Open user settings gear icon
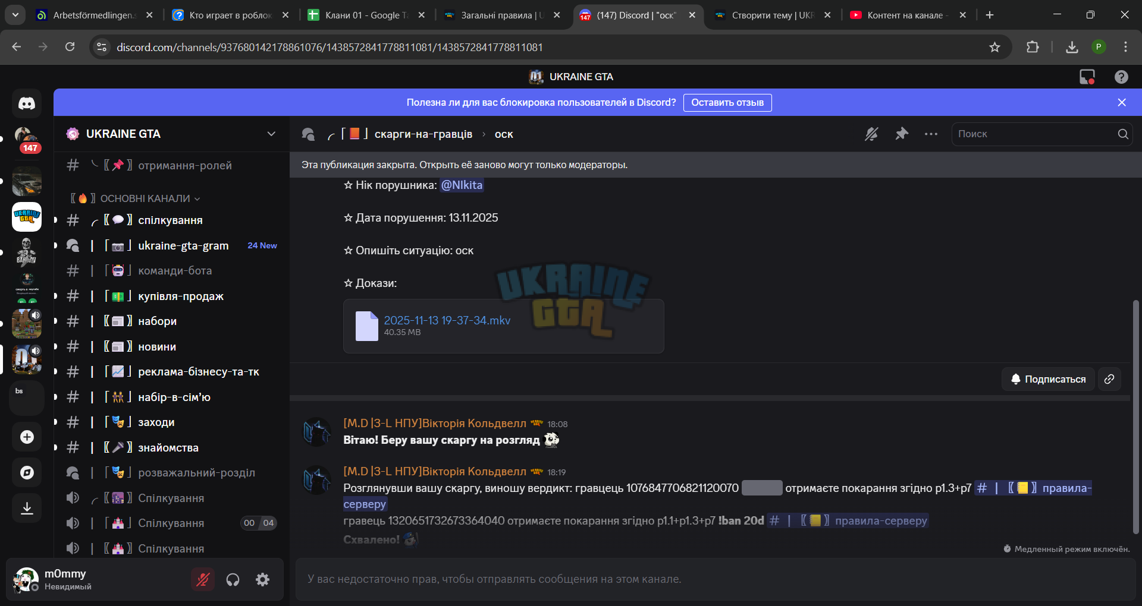Image resolution: width=1142 pixels, height=606 pixels. coord(262,579)
